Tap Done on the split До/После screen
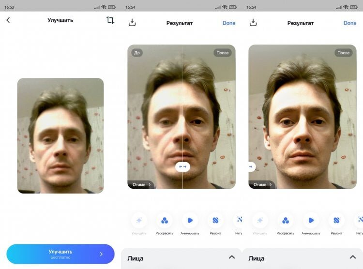This screenshot has width=363, height=269. pos(229,23)
